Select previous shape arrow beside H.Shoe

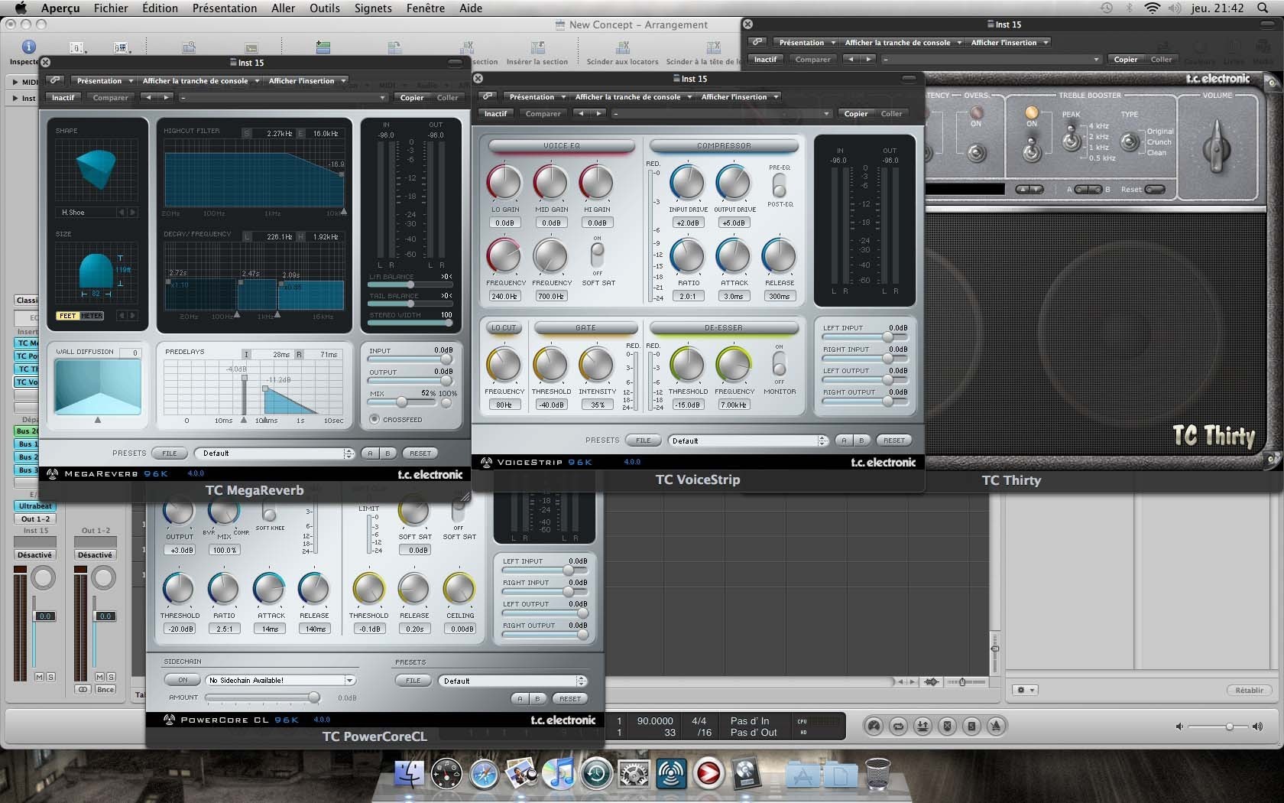[x=121, y=213]
